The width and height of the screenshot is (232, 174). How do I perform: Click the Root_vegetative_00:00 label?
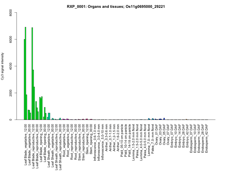pos(68,141)
